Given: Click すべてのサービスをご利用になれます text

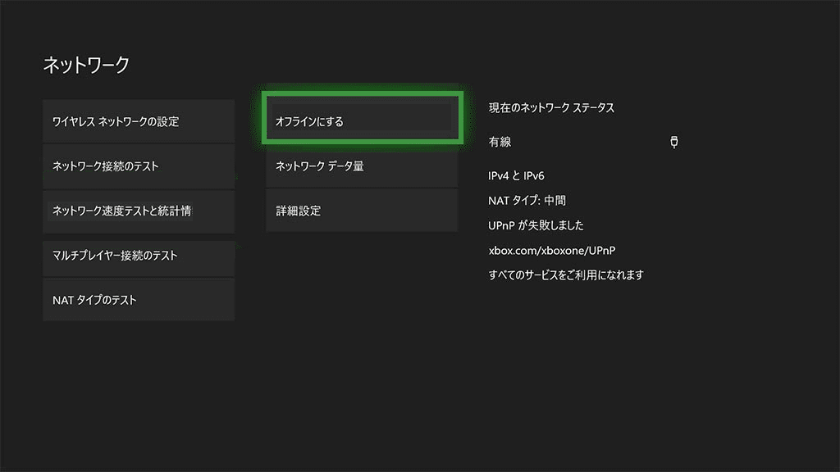Looking at the screenshot, I should (x=566, y=275).
